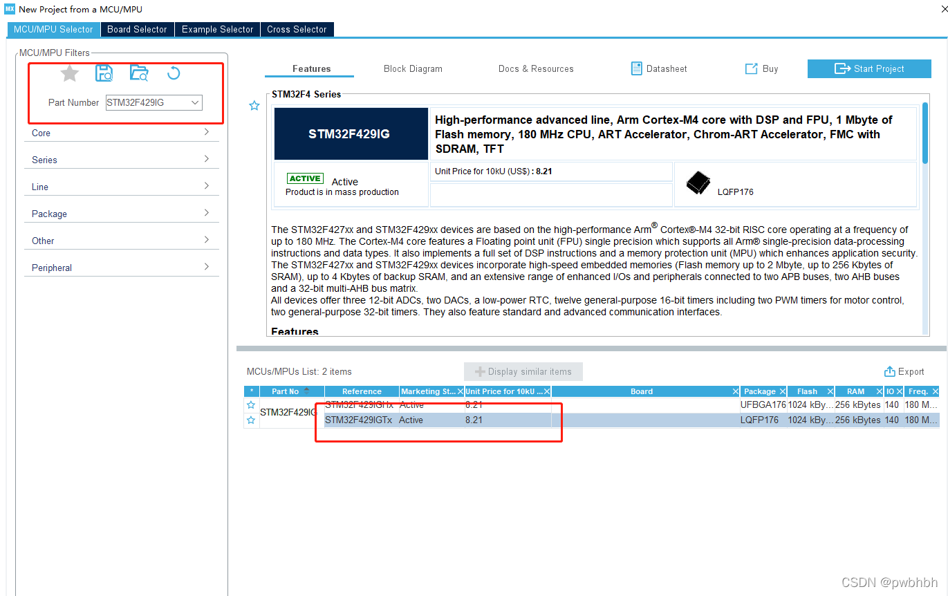Toggle favorite star for STM32F429IGTx row
This screenshot has width=948, height=596.
coord(251,420)
